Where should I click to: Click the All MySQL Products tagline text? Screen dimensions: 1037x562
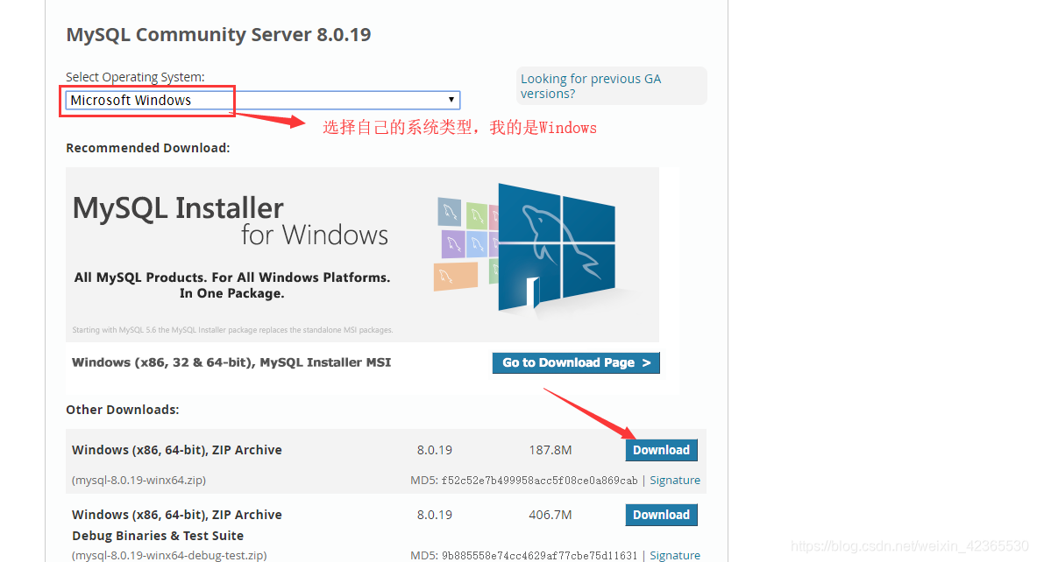click(232, 285)
